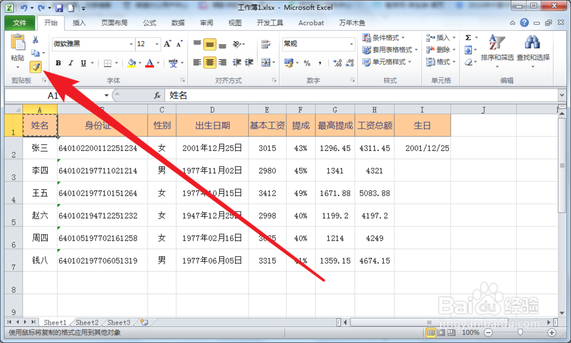Toggle bottom vertical alignment
The width and height of the screenshot is (571, 343).
(x=223, y=45)
